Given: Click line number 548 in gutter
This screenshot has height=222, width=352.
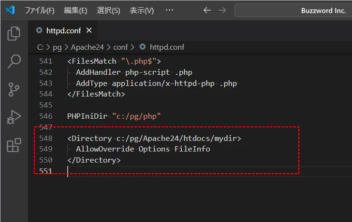Looking at the screenshot, I should (x=45, y=139).
